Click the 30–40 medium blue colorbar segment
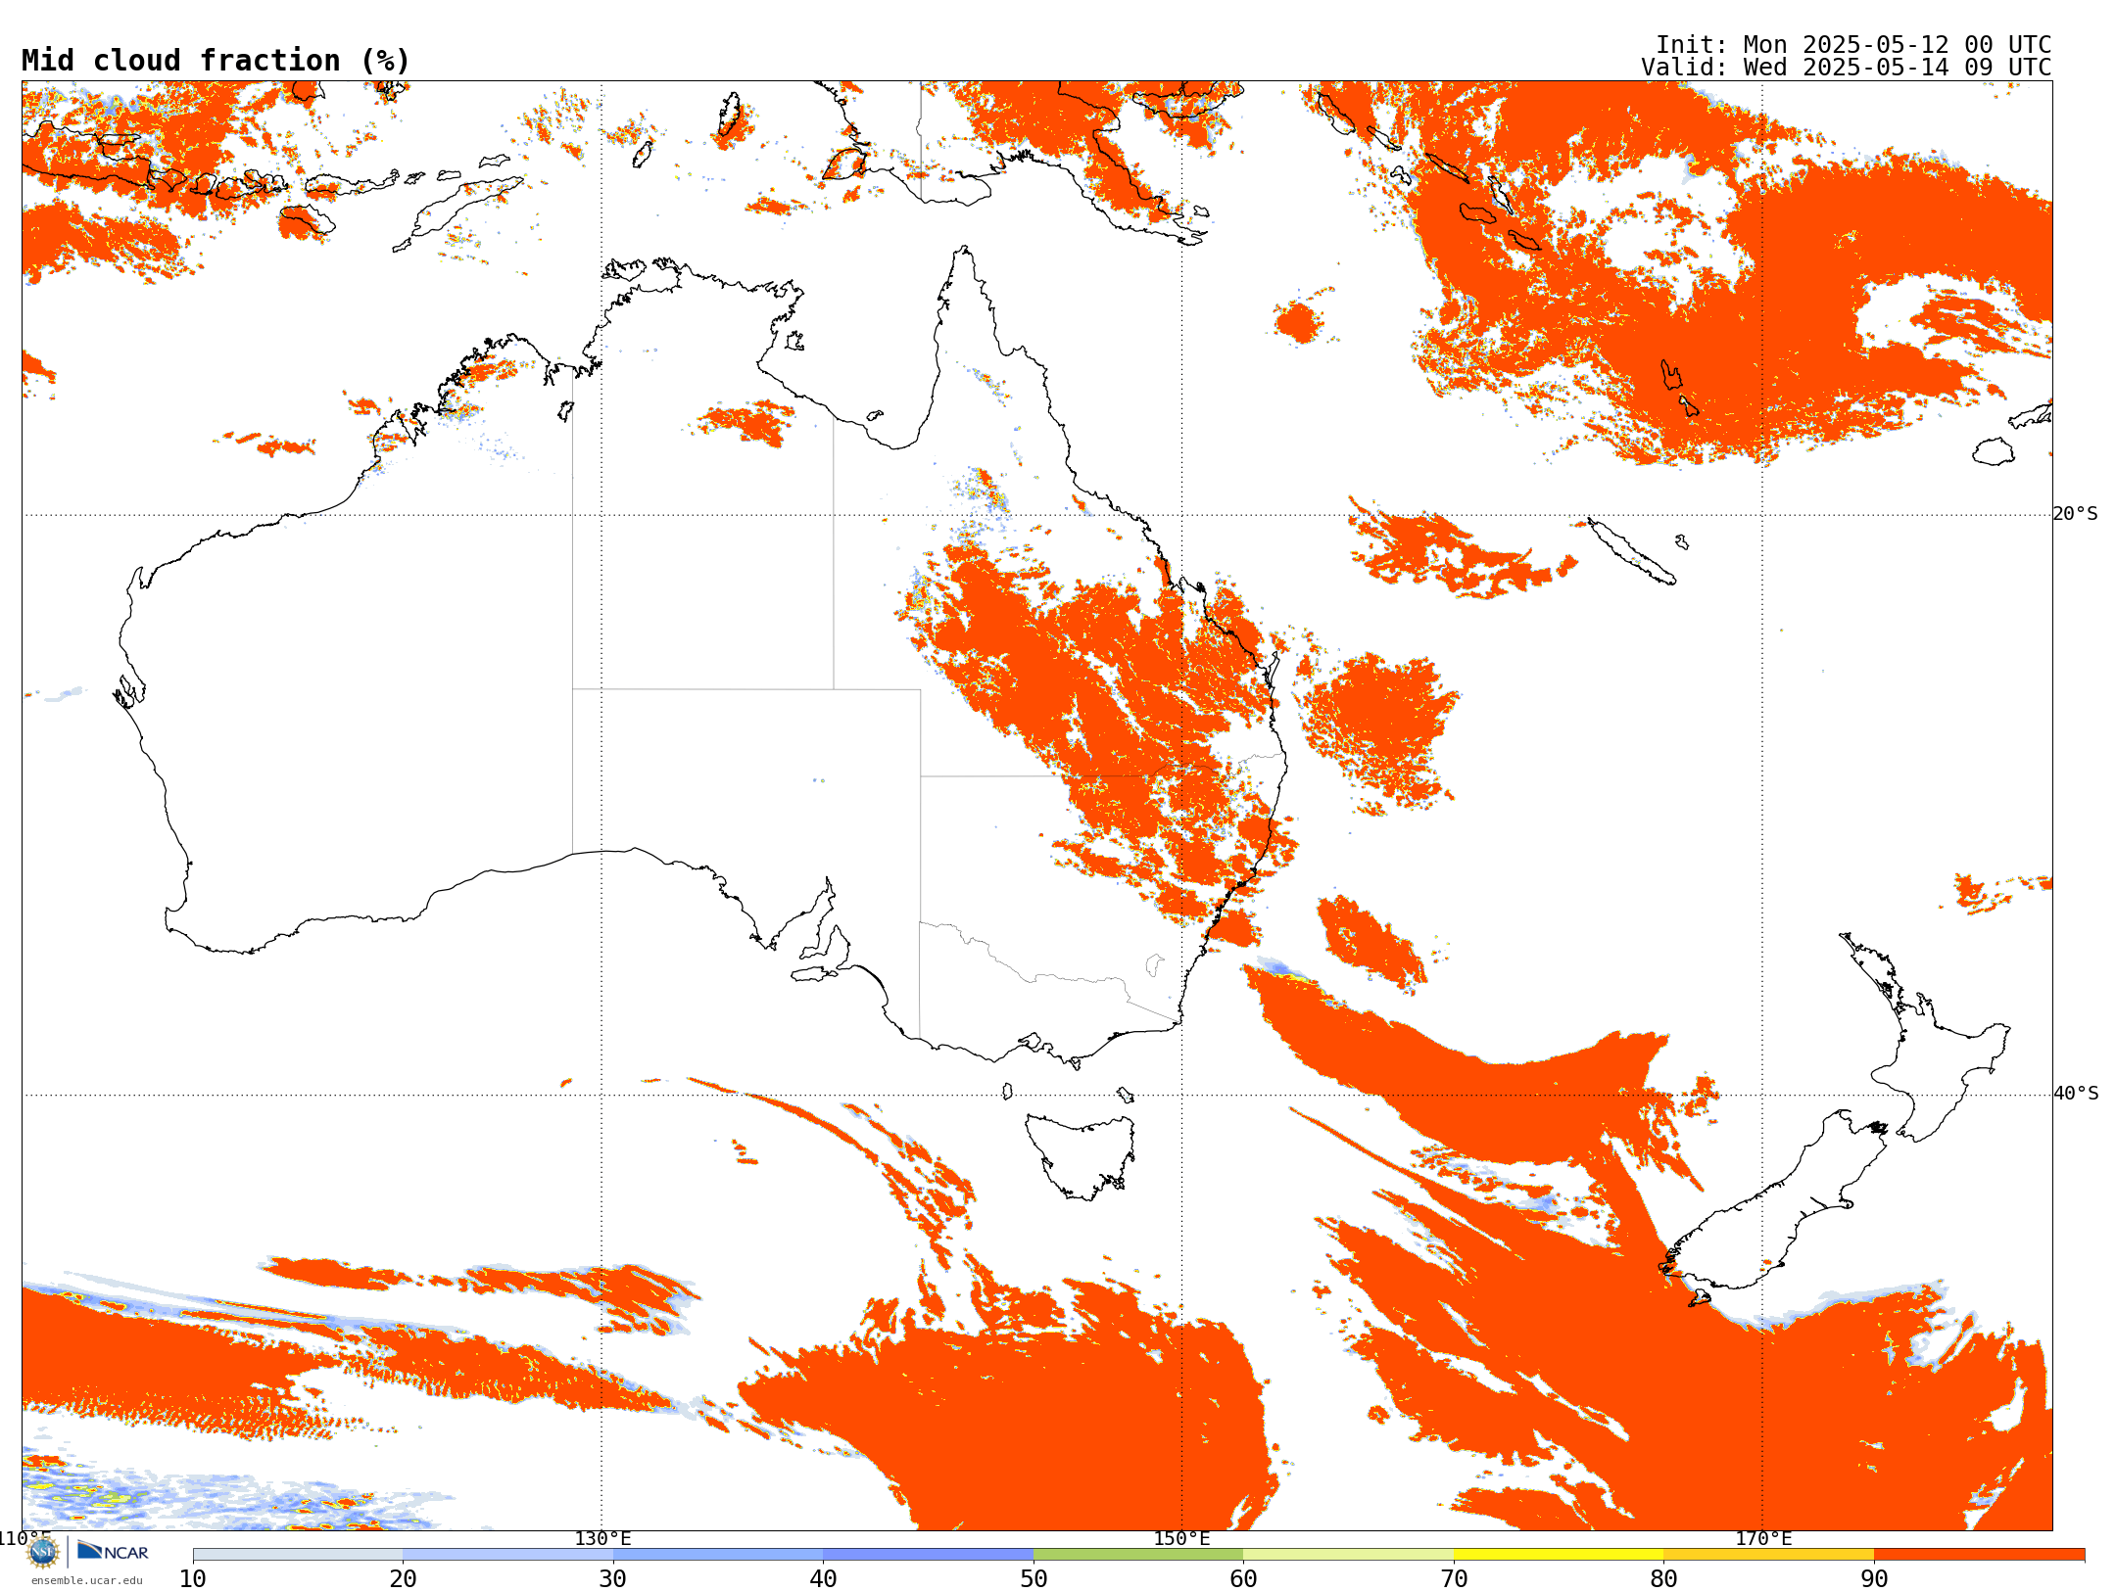2116x1592 pixels. [x=718, y=1555]
